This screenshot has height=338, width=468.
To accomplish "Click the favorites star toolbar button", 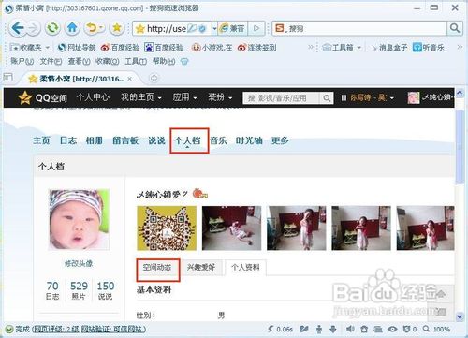I will [117, 28].
